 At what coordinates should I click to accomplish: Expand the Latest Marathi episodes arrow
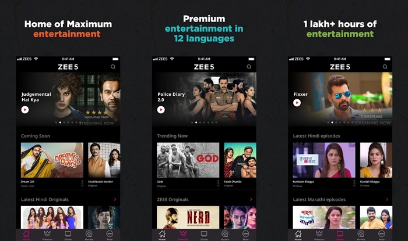(387, 199)
